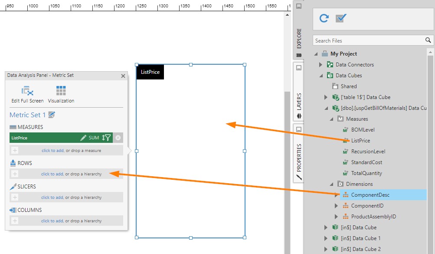Expand the ComponentID dimension
This screenshot has width=435, height=254.
click(x=336, y=206)
